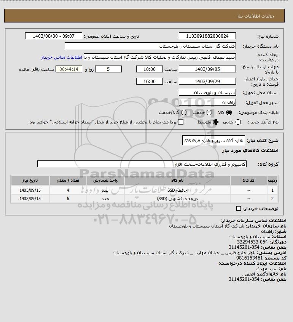Click the delivery province field سیستان و بلوچستان
The height and width of the screenshot is (322, 293).
(207, 93)
